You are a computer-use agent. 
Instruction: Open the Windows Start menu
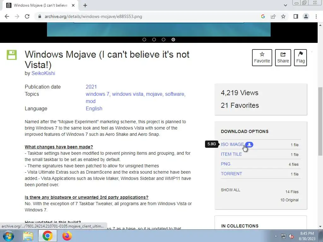9,236
